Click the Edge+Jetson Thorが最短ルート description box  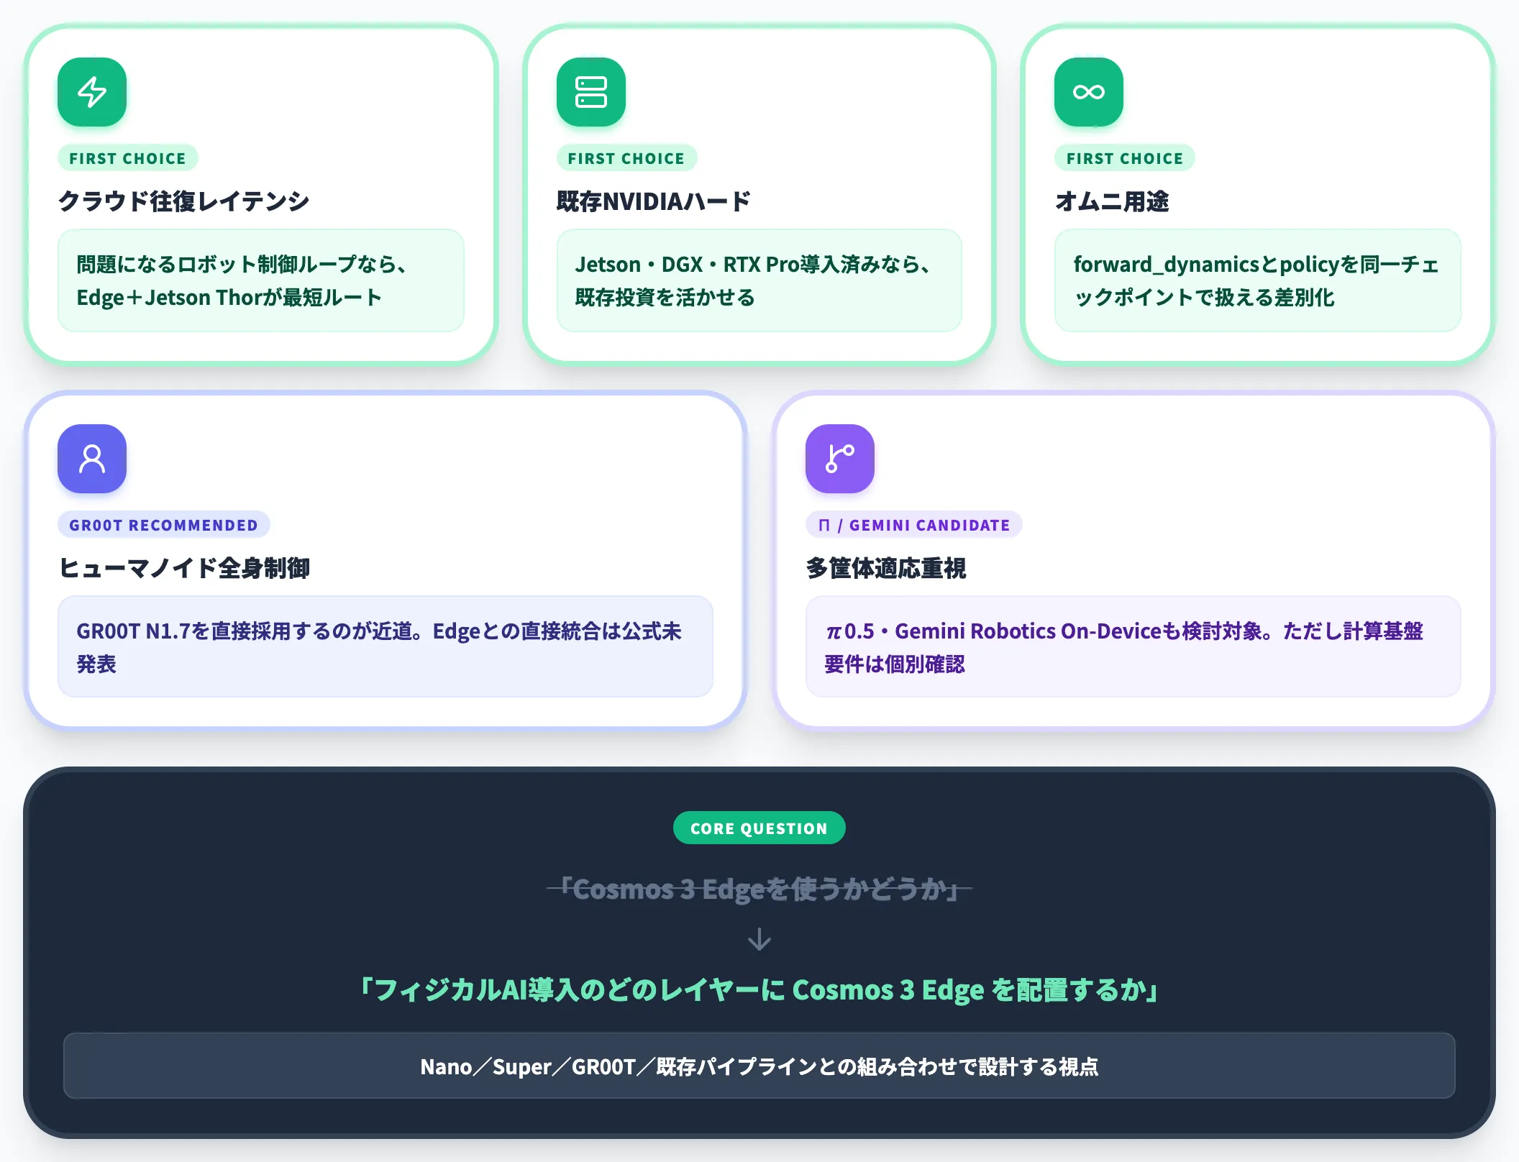261,280
